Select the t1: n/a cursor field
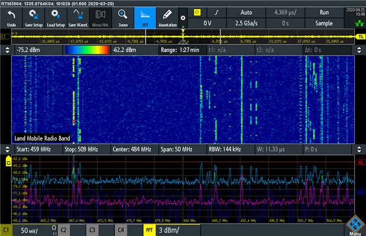The image size is (366, 236). click(231, 50)
